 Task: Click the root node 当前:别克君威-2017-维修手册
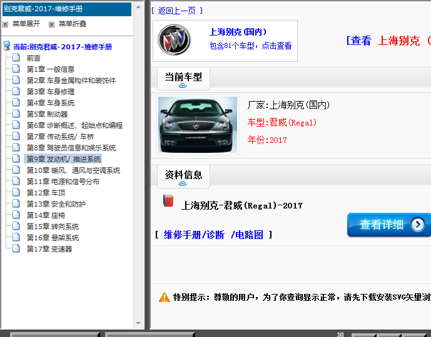[63, 47]
